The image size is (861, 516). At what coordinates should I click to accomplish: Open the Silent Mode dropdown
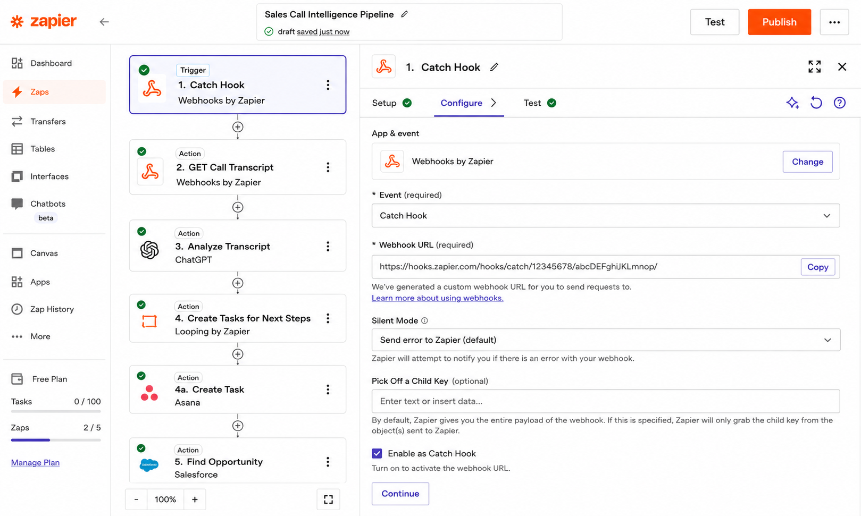(606, 340)
